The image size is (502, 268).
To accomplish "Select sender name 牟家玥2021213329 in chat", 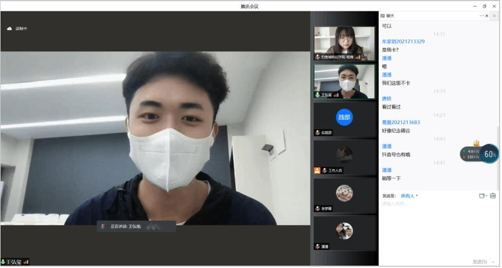I will point(403,42).
